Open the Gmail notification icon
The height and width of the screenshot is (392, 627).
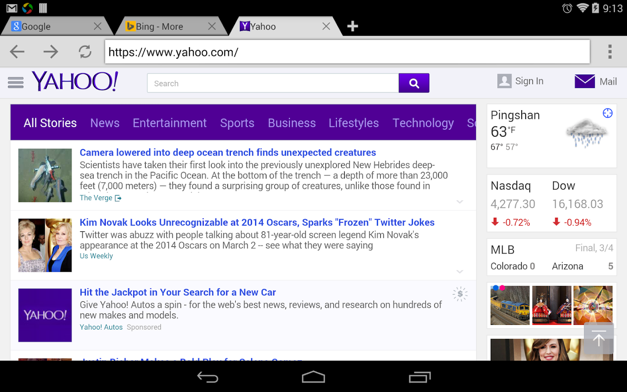[x=12, y=8]
